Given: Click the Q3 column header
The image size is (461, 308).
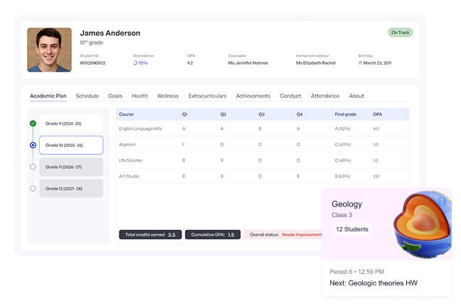Looking at the screenshot, I should (261, 114).
